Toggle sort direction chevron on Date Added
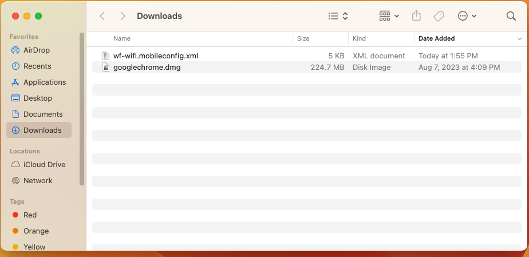529x257 pixels. tap(520, 39)
